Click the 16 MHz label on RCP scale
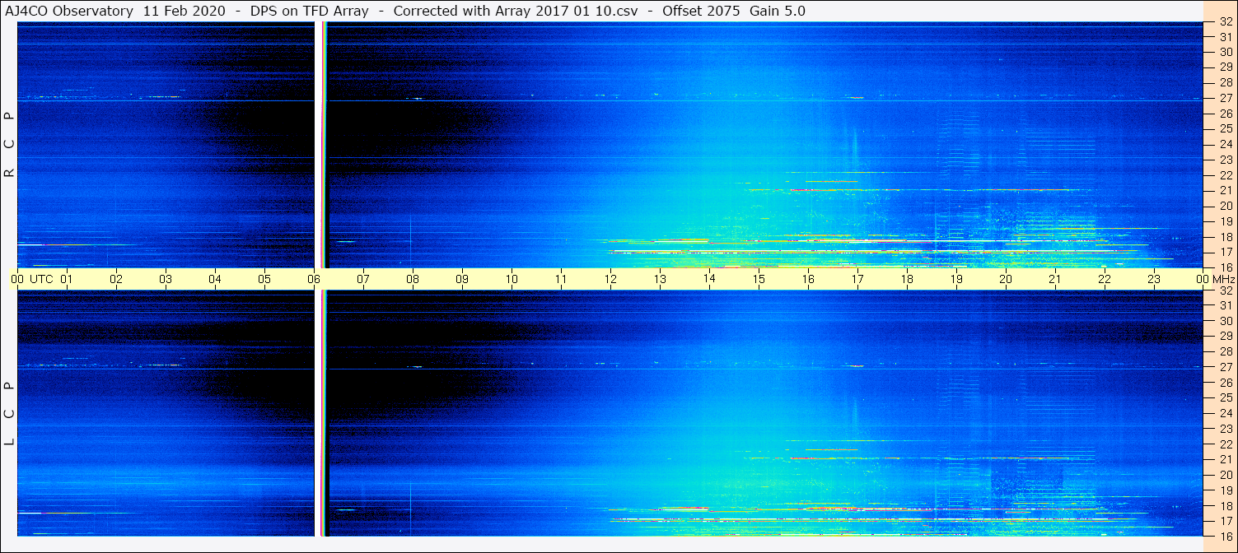 click(x=1225, y=267)
